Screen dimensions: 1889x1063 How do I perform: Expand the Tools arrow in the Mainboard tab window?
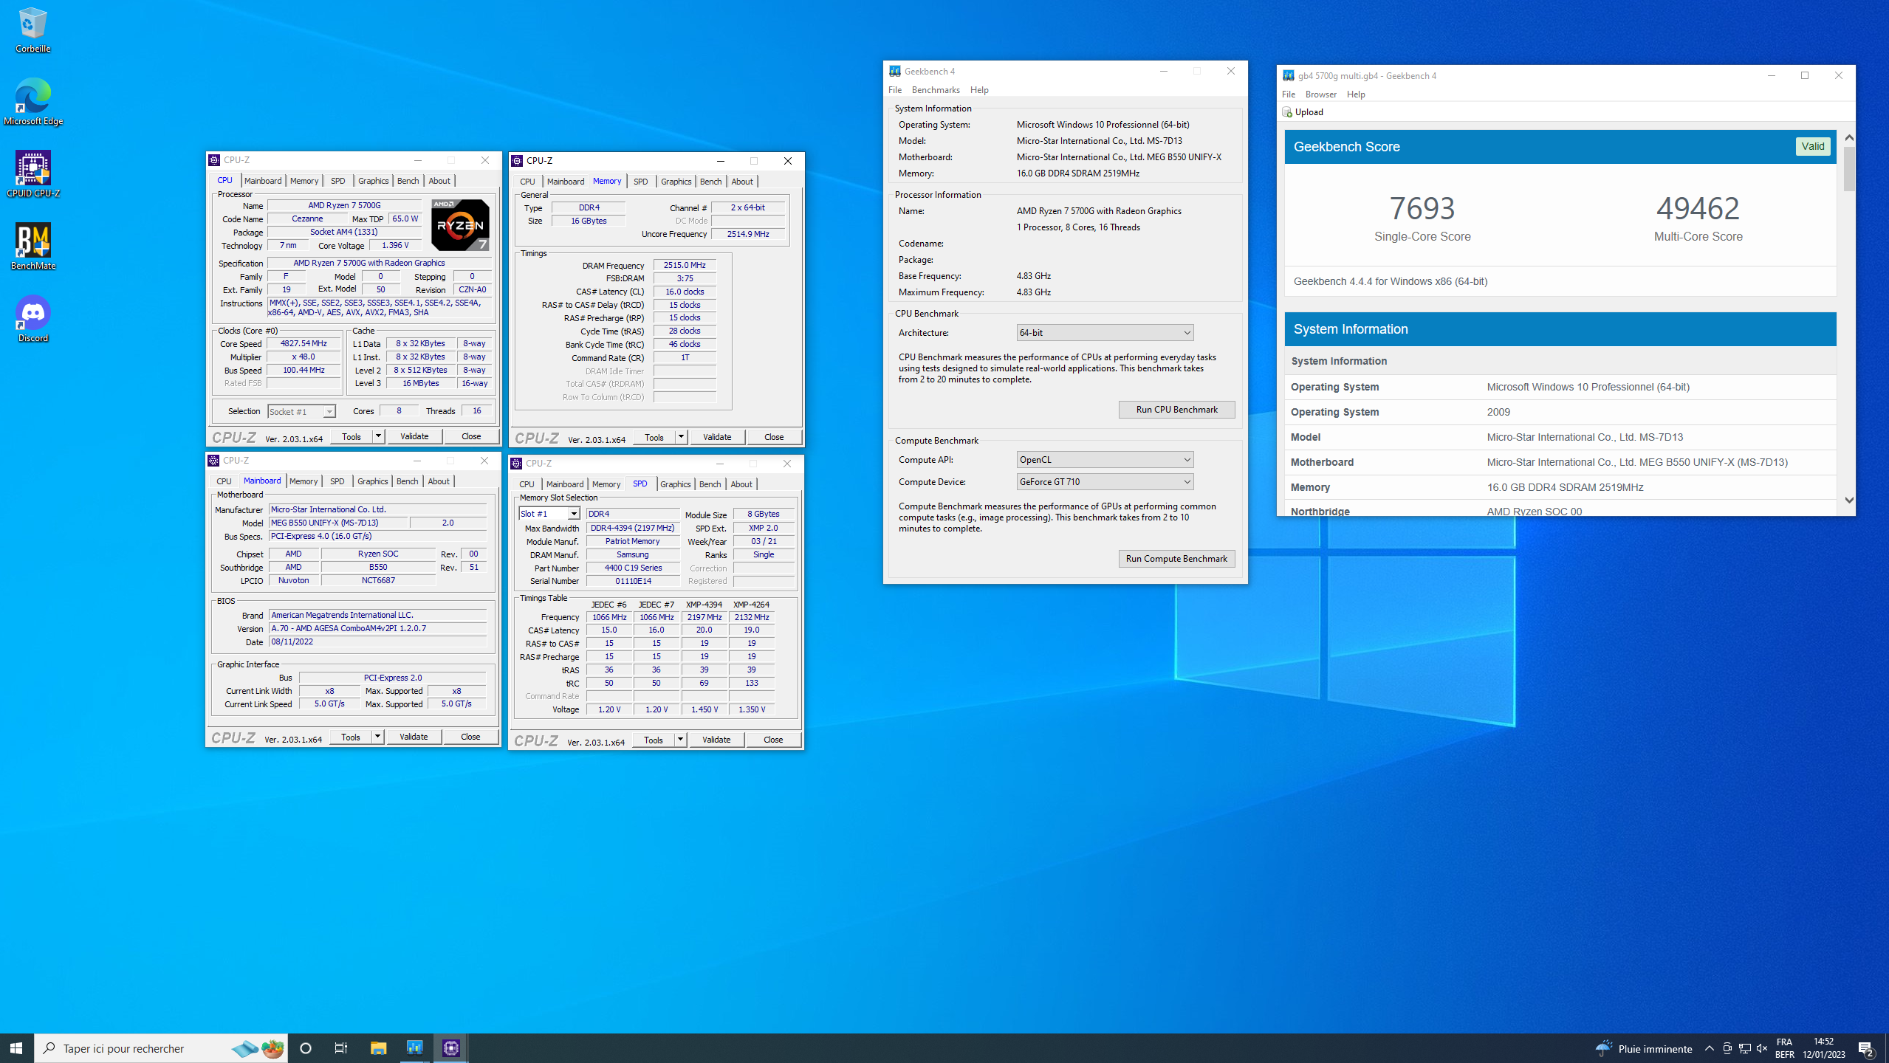point(377,737)
